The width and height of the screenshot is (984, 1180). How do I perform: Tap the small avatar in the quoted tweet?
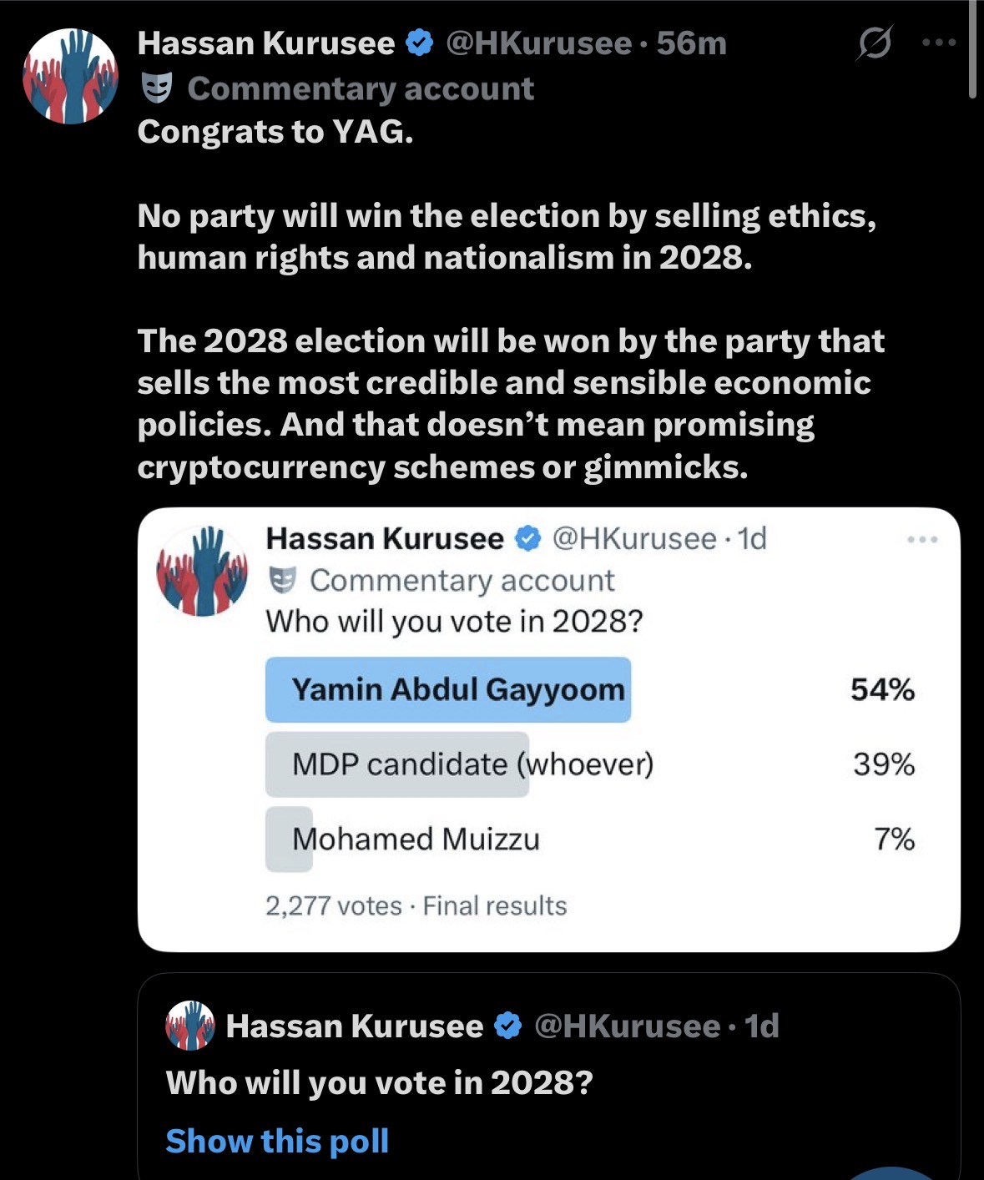pos(190,1025)
